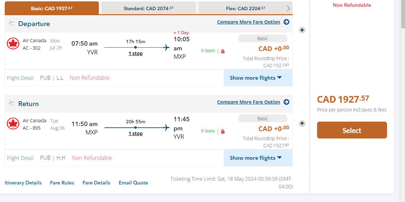
Task: Click the red baggage icon on departure flight
Action: (x=223, y=51)
